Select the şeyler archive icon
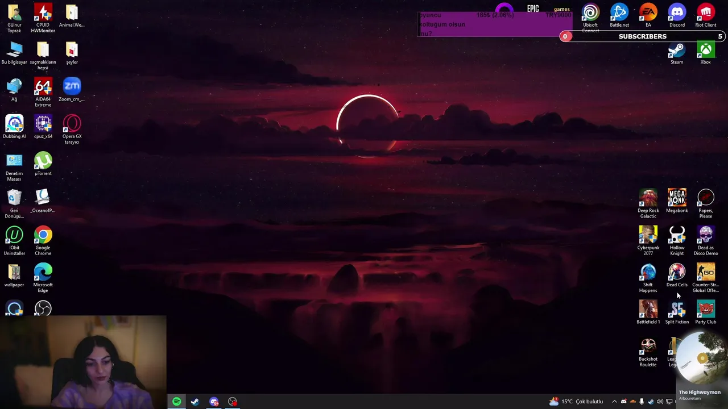 coord(72,53)
